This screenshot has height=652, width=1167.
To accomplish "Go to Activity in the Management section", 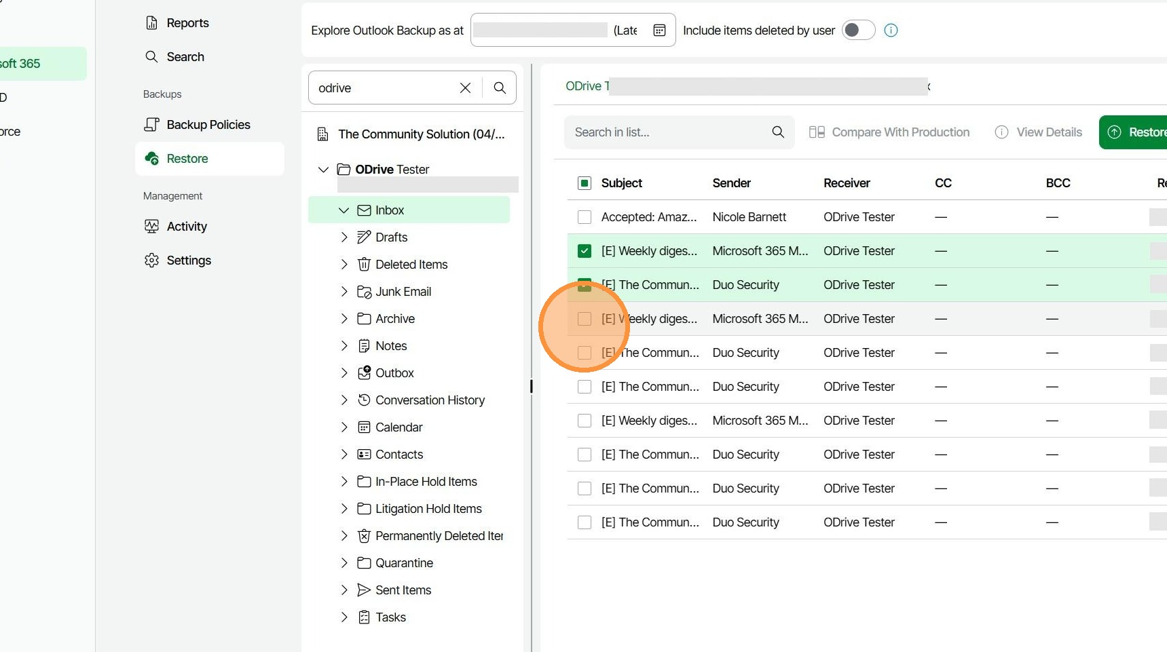I will pyautogui.click(x=187, y=227).
